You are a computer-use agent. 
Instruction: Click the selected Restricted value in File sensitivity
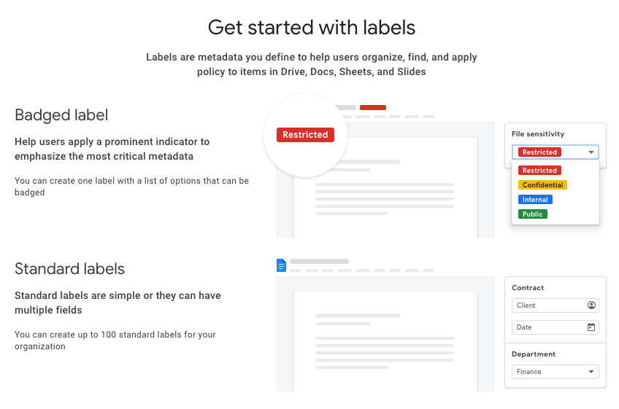539,152
